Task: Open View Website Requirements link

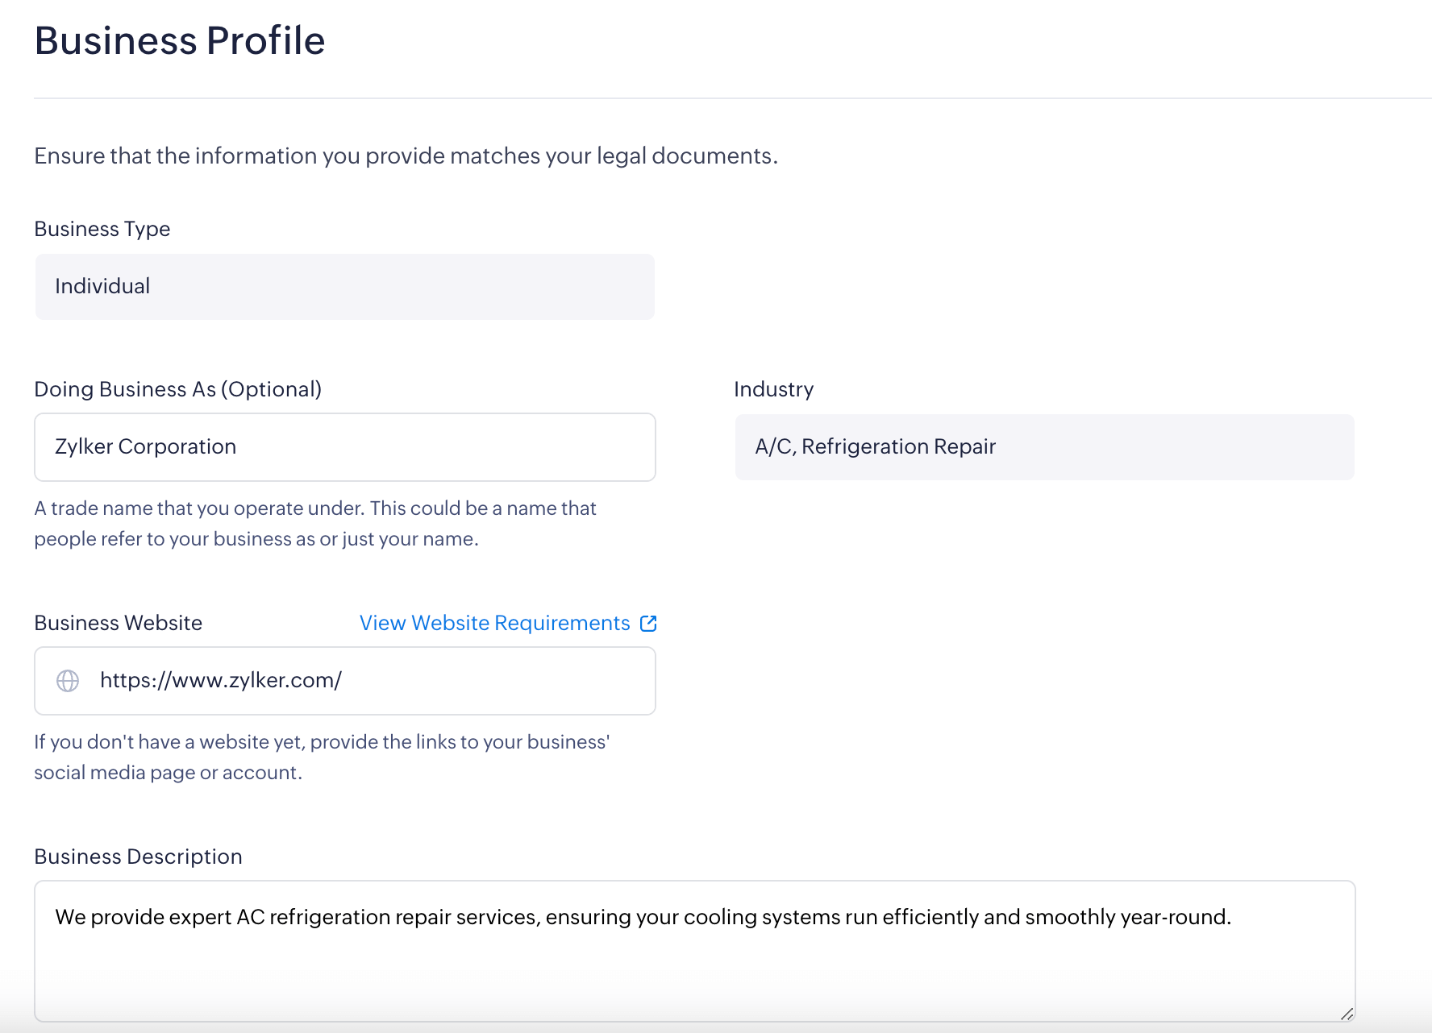Action: coord(494,623)
